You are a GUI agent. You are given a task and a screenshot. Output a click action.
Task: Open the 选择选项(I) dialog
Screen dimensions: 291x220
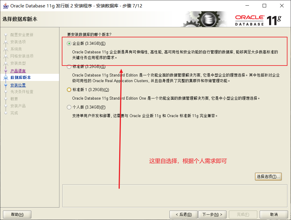coord(268,176)
